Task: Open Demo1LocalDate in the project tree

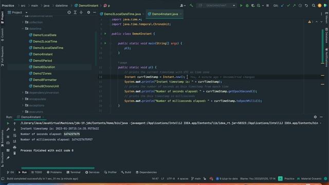Action: (45, 35)
